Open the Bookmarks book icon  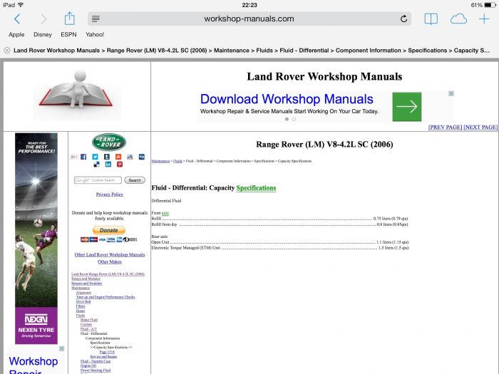pyautogui.click(x=431, y=19)
